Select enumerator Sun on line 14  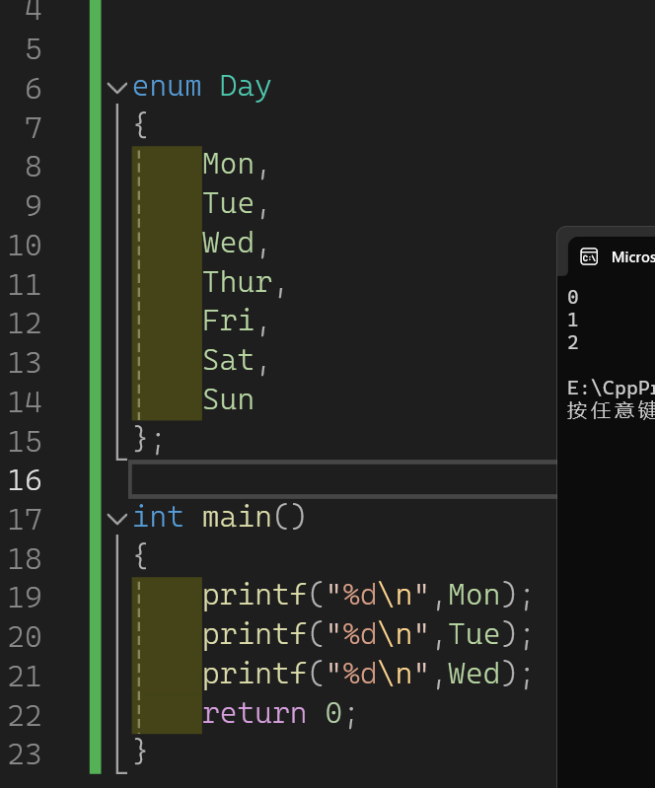pyautogui.click(x=228, y=399)
